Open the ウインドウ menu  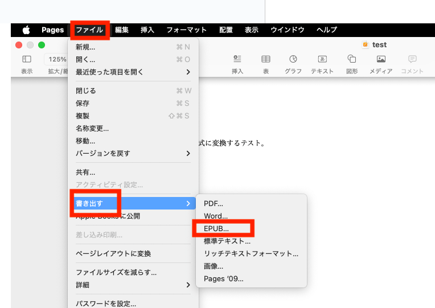coord(288,30)
